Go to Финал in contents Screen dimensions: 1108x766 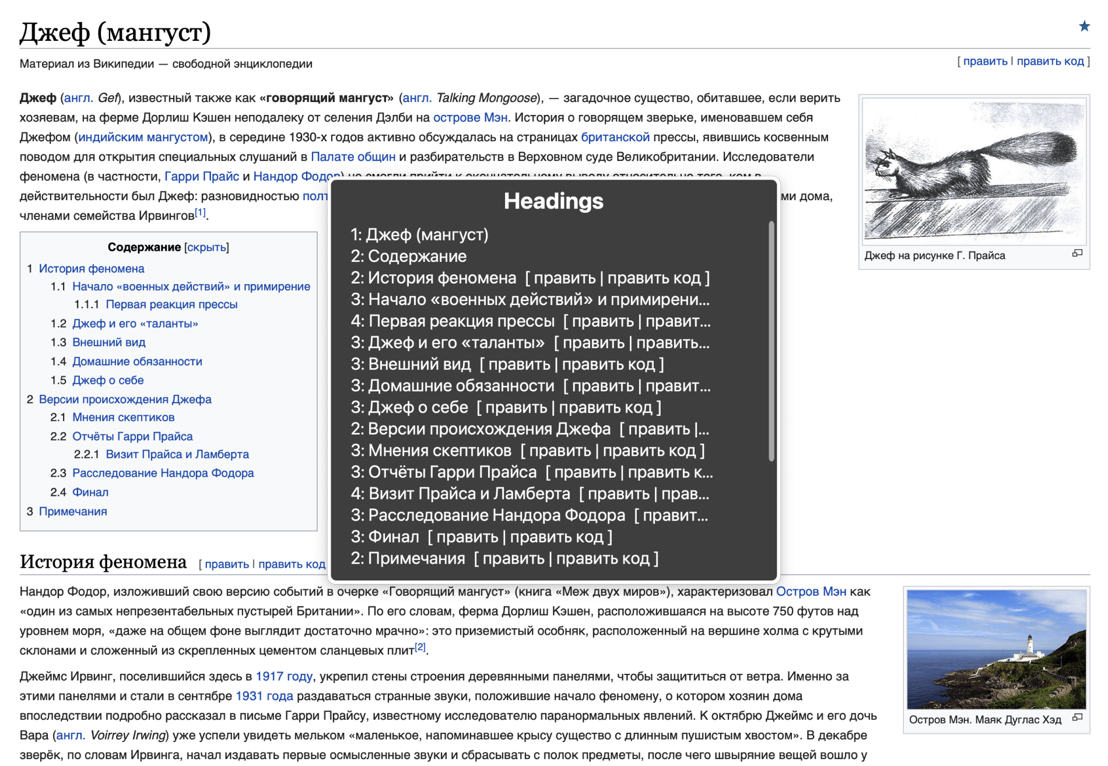tap(90, 492)
